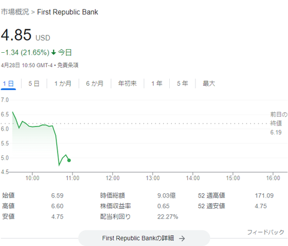Click the arrow icon in the details button
288x246 pixels.
point(182,238)
